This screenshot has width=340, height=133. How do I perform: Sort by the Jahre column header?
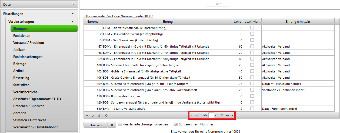click(238, 22)
